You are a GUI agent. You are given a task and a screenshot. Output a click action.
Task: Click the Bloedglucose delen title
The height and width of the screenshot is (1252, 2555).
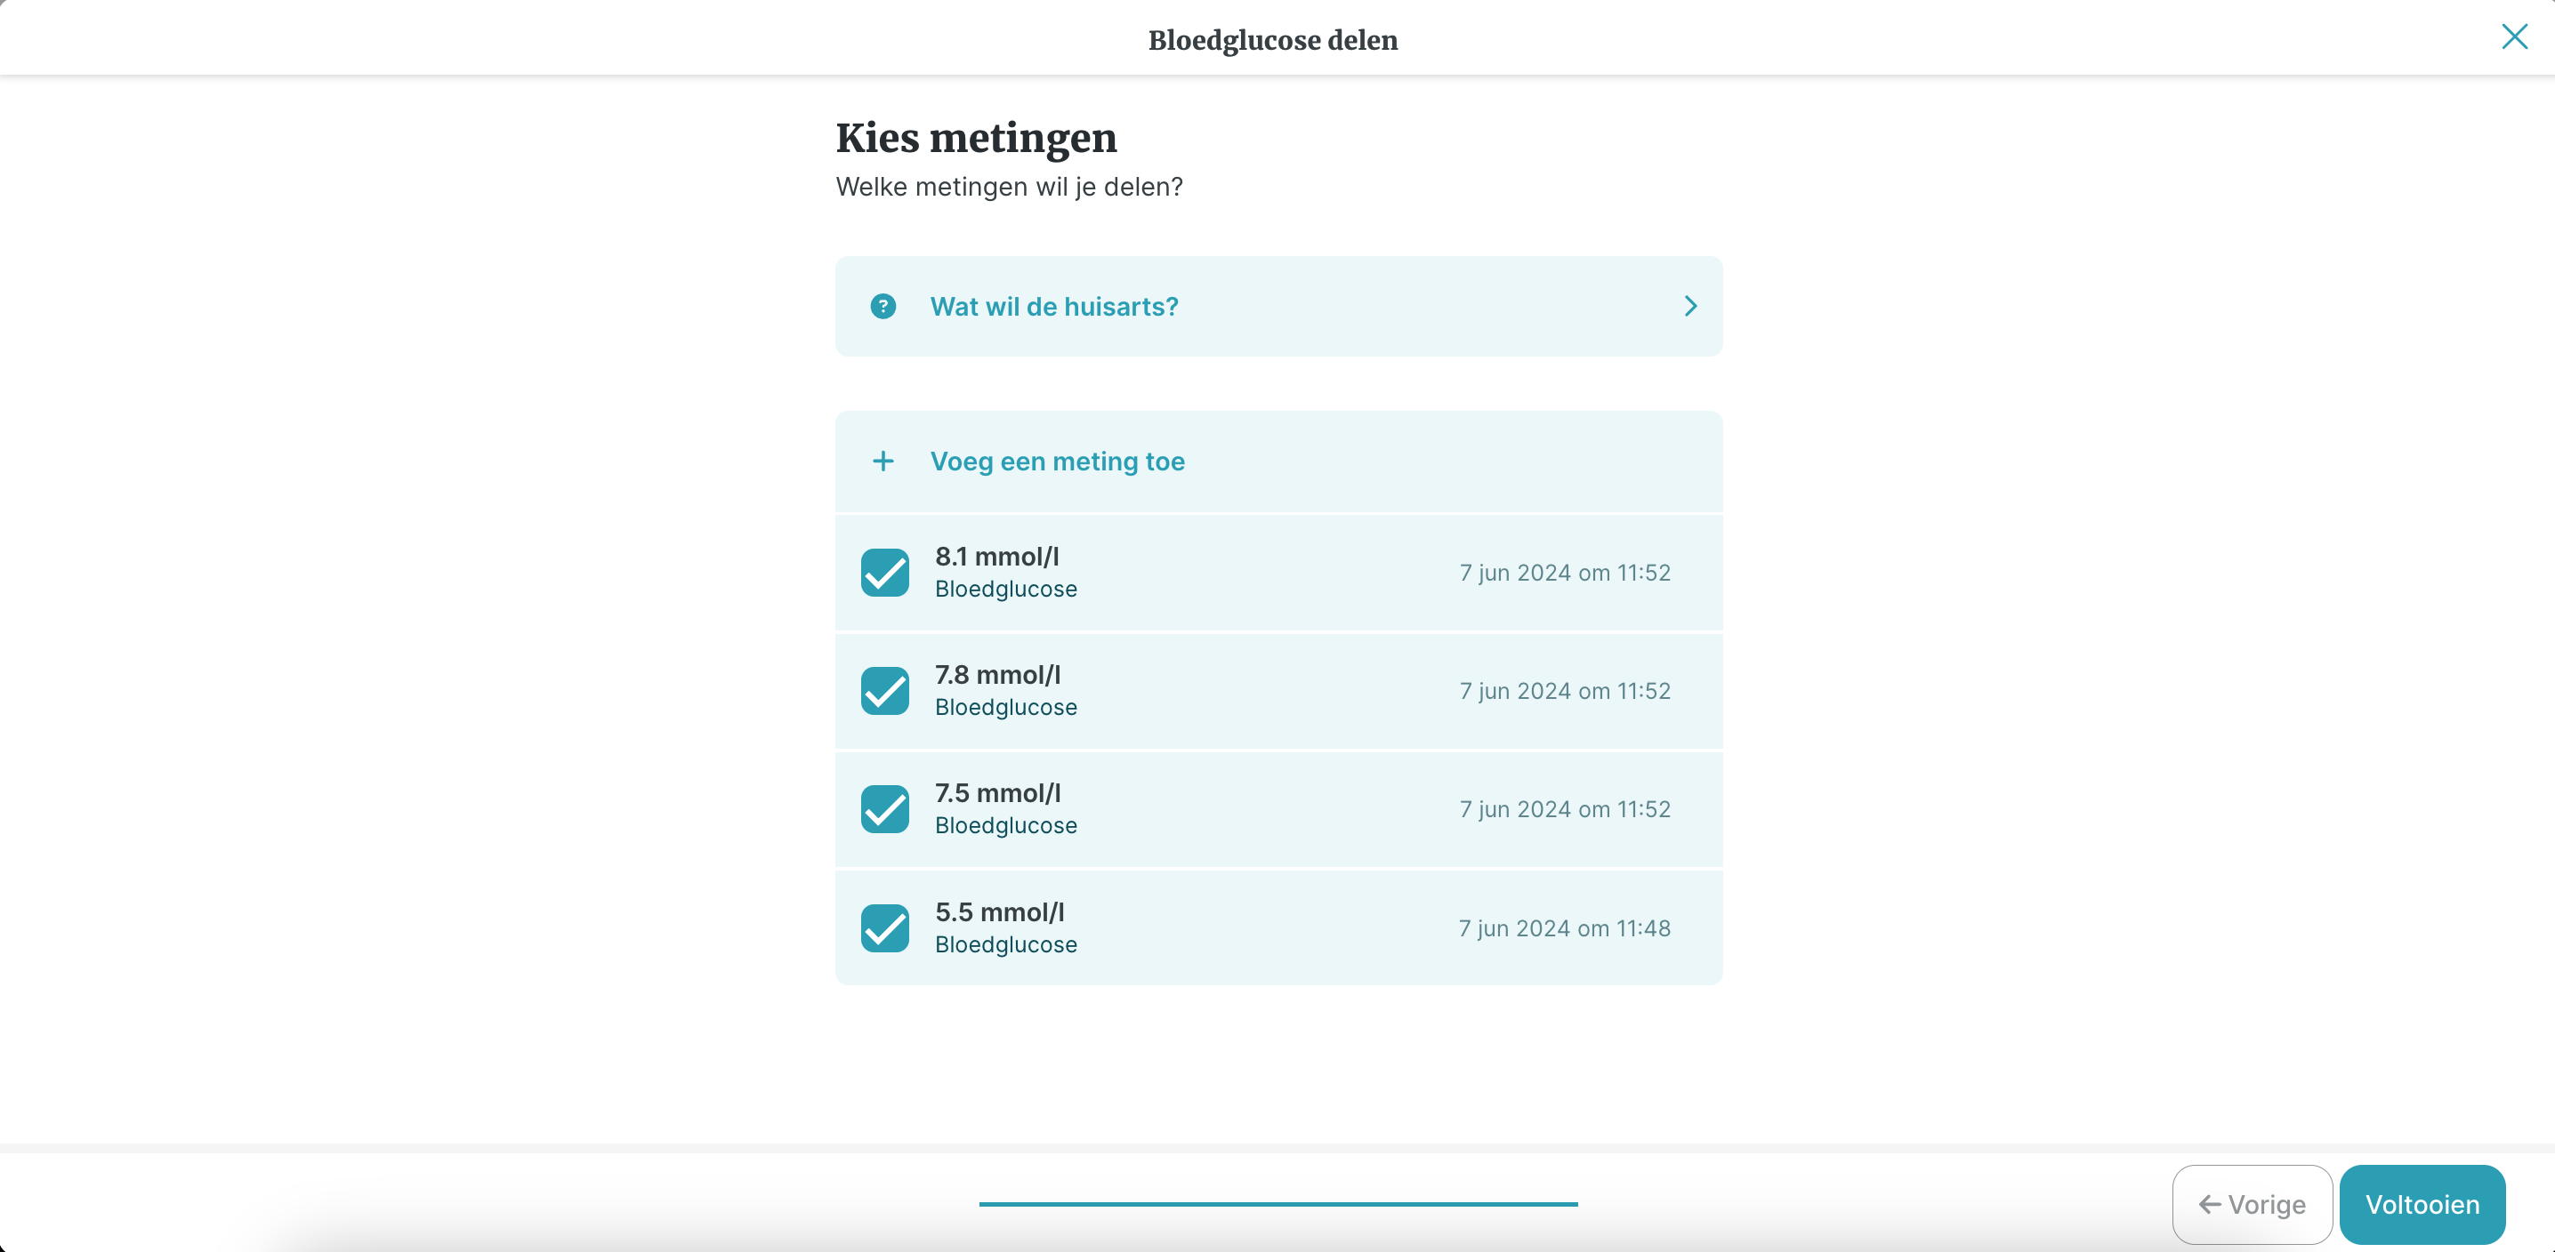(x=1272, y=40)
